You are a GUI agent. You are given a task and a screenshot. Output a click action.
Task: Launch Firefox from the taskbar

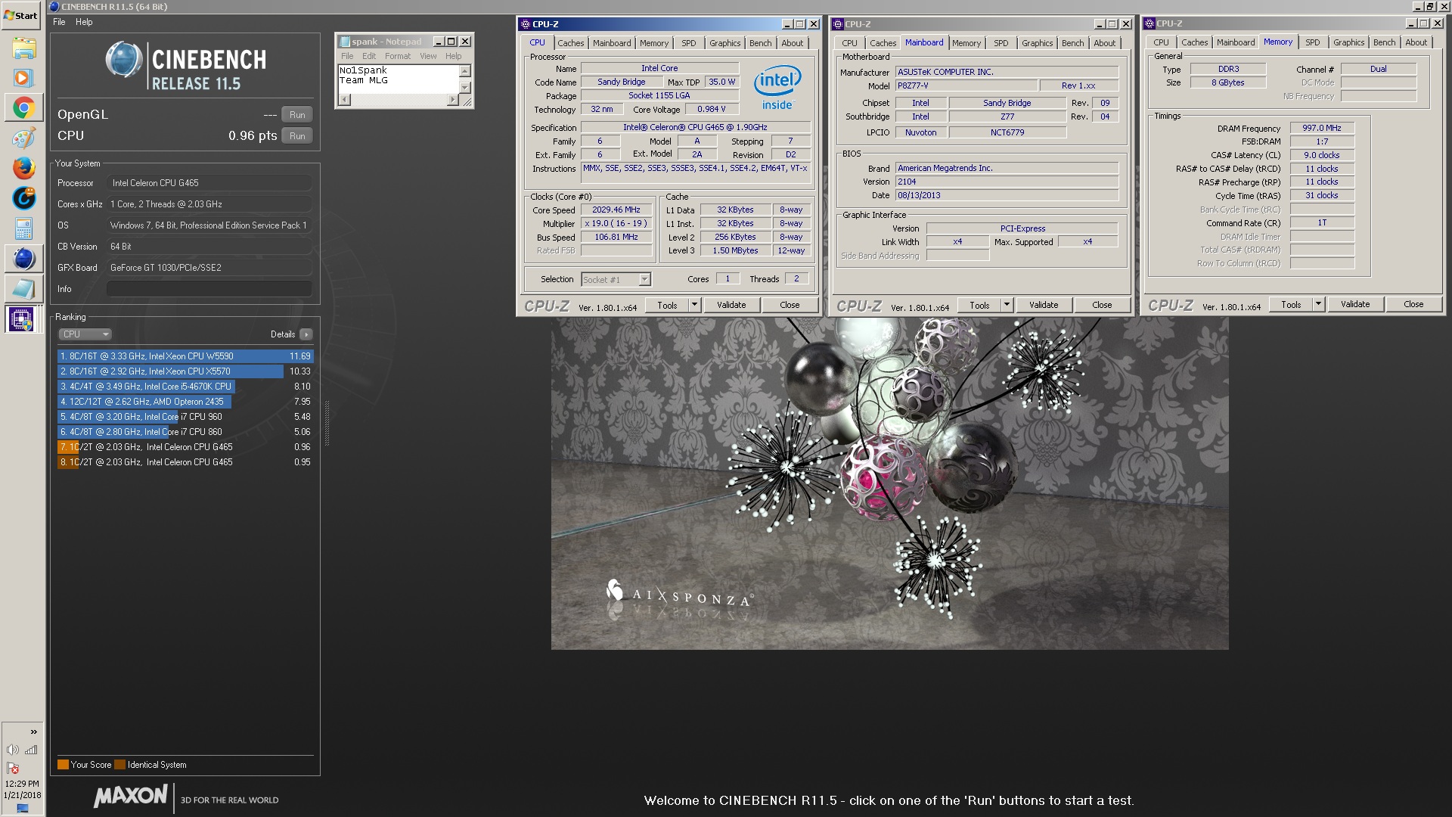pyautogui.click(x=23, y=168)
